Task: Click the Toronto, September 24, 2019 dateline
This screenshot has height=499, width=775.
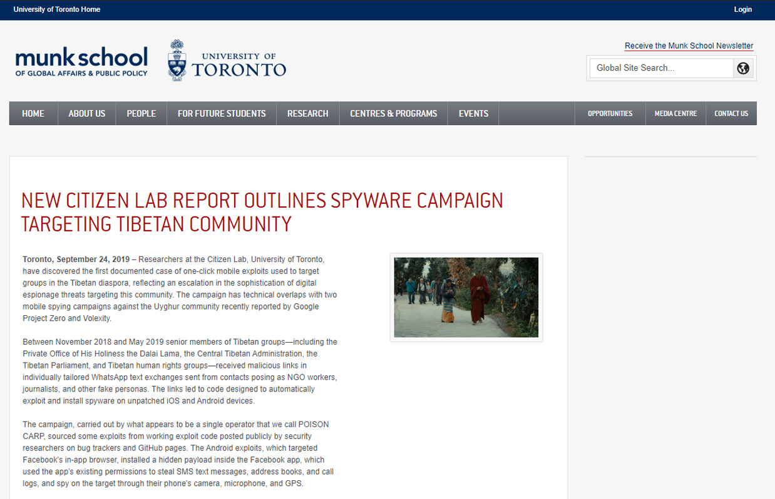Action: click(76, 260)
